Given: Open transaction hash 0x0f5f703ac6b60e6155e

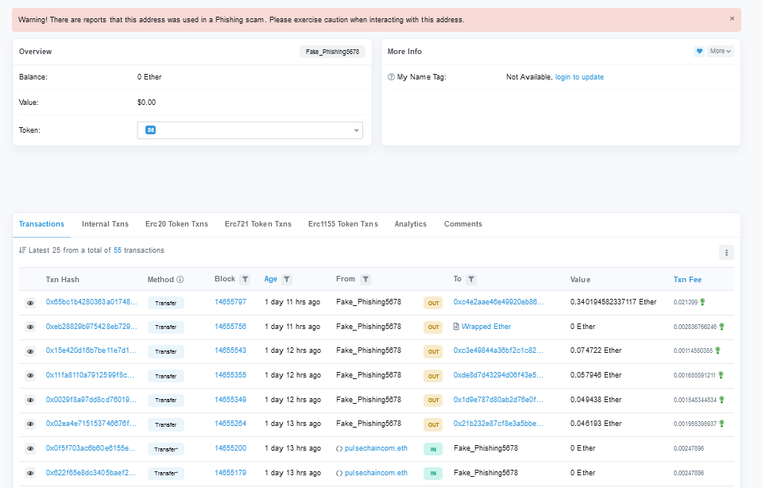Looking at the screenshot, I should 91,448.
